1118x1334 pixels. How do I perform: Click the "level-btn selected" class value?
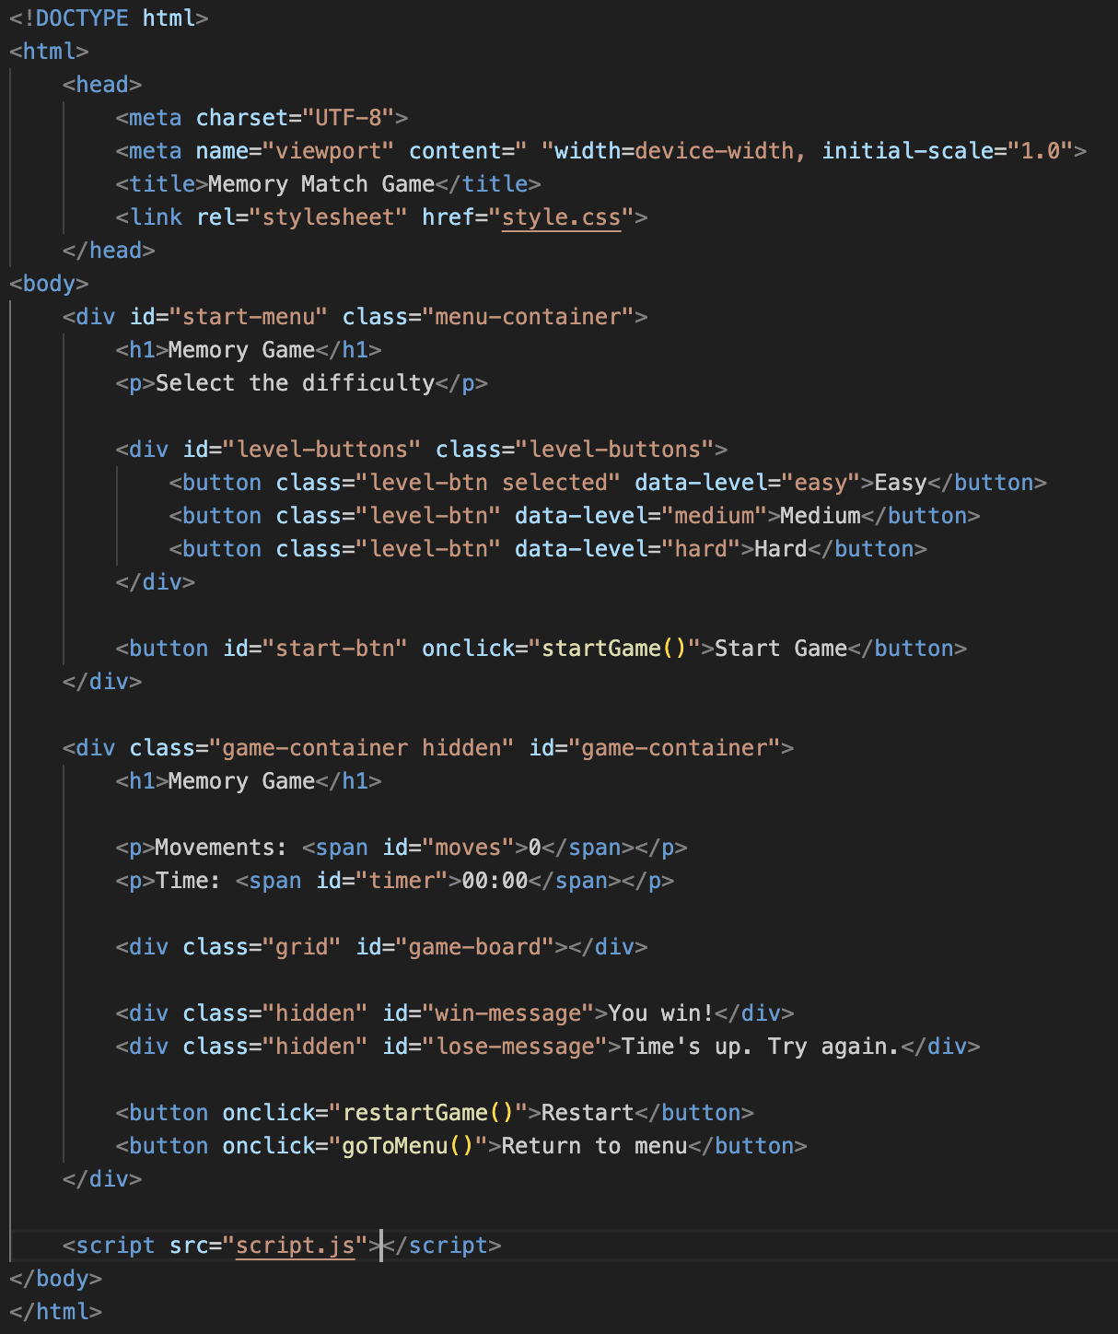[x=488, y=483]
